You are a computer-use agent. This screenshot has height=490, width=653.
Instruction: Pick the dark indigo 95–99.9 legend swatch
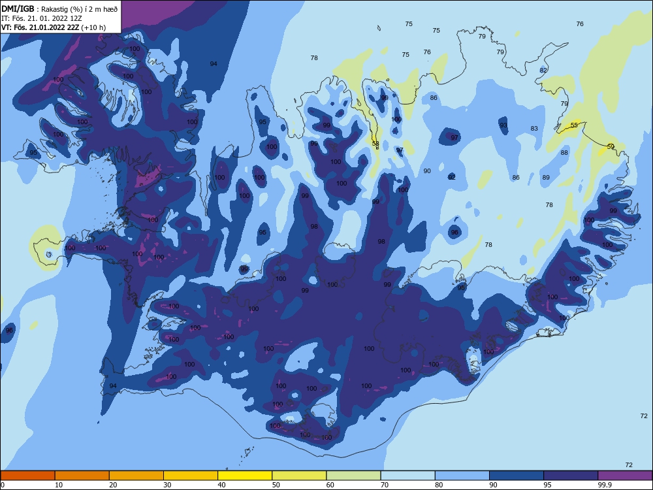(x=571, y=476)
